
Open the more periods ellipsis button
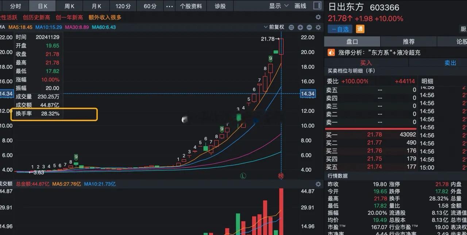point(169,6)
